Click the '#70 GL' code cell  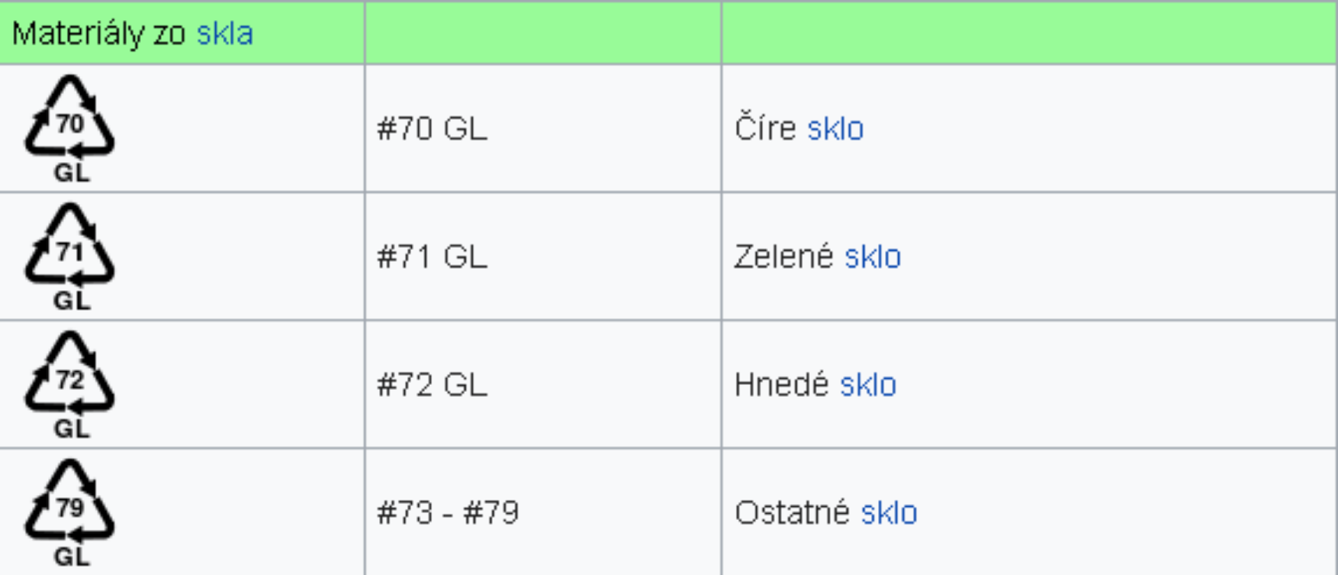coord(543,129)
